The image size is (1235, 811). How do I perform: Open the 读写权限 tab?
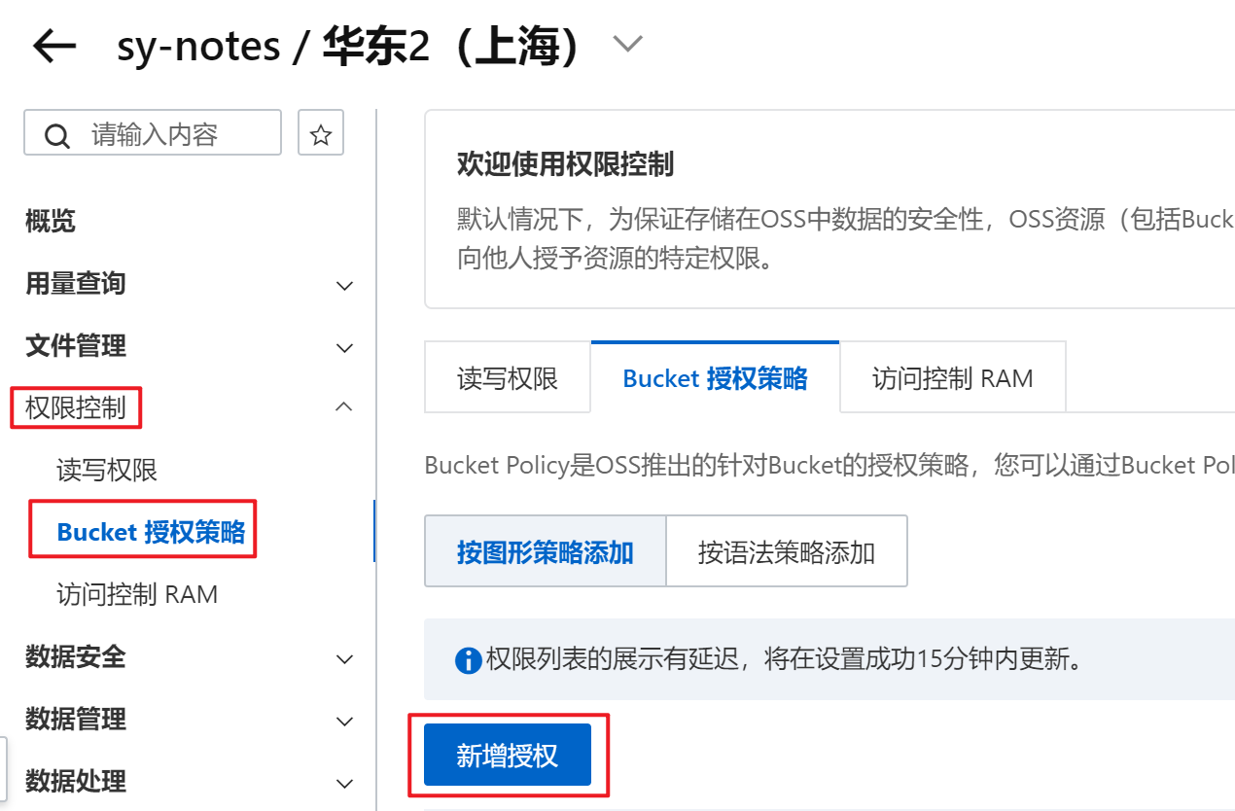pos(508,378)
